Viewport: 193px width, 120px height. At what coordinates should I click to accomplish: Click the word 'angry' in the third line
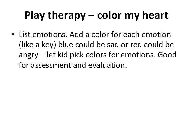point(28,55)
